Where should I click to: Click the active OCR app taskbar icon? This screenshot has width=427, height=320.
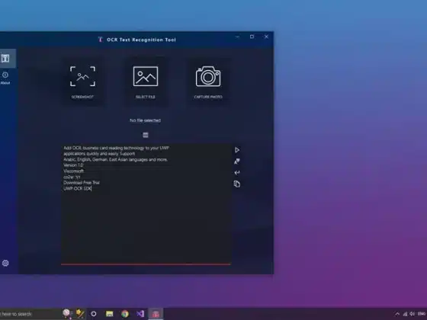tap(156, 314)
